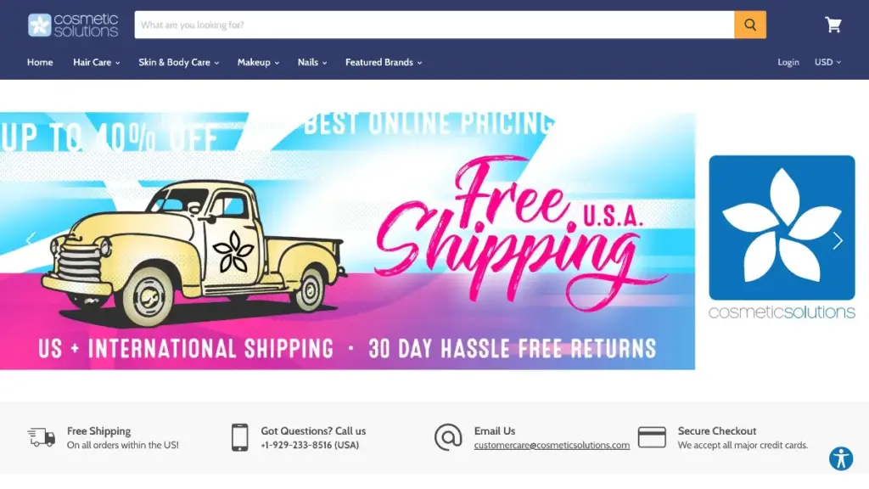Screen dimensions: 869x489
Task: Focus the 'What are you looking for?' search field
Action: [434, 25]
